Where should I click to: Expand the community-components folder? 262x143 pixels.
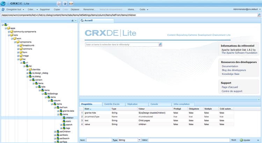[9, 32]
